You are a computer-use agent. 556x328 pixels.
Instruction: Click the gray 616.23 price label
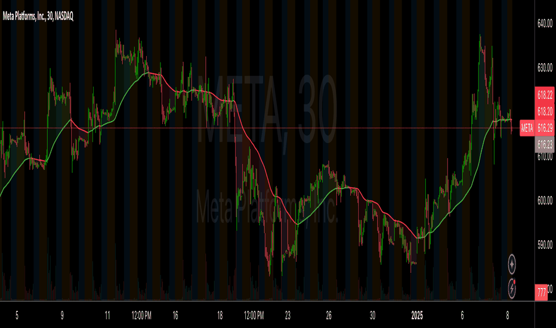tap(545, 144)
